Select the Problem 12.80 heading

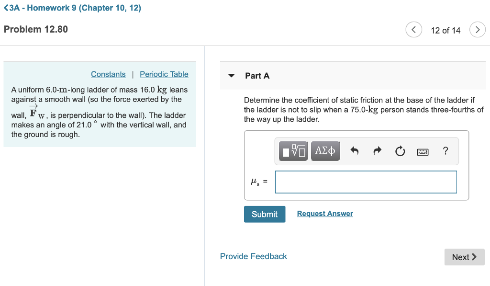coord(35,29)
